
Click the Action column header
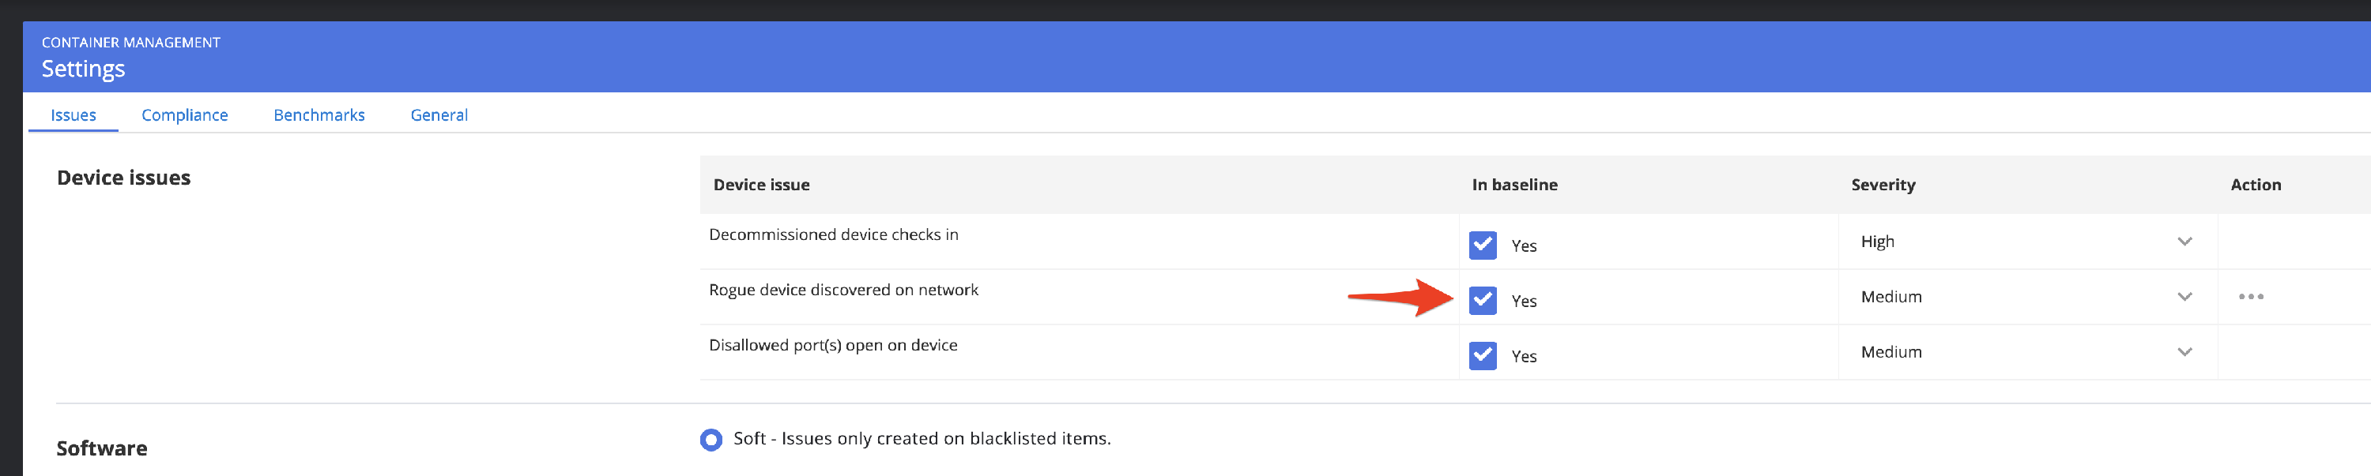click(x=2255, y=185)
